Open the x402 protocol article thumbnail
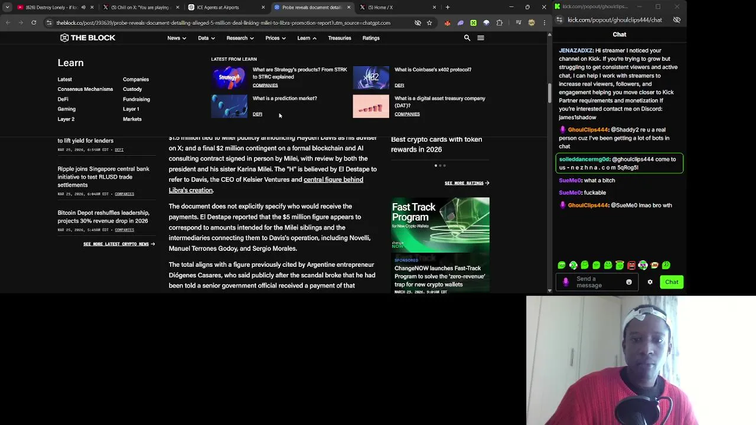Viewport: 756px width, 425px height. (371, 77)
